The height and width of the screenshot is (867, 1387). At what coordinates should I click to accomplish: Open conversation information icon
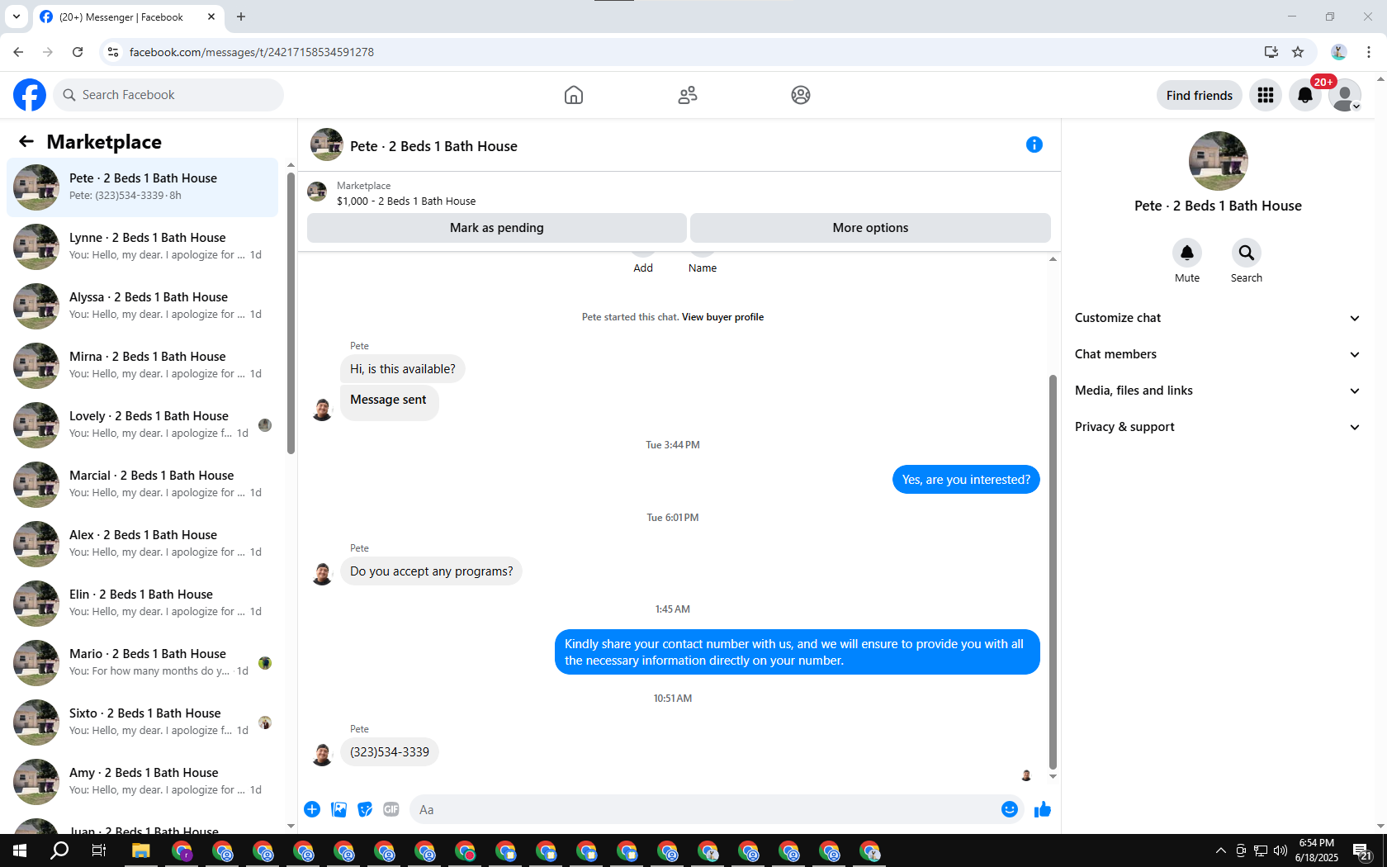[x=1034, y=145]
